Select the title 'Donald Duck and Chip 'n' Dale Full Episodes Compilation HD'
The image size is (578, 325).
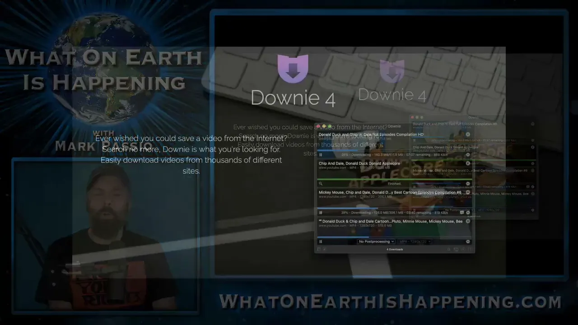pyautogui.click(x=371, y=135)
